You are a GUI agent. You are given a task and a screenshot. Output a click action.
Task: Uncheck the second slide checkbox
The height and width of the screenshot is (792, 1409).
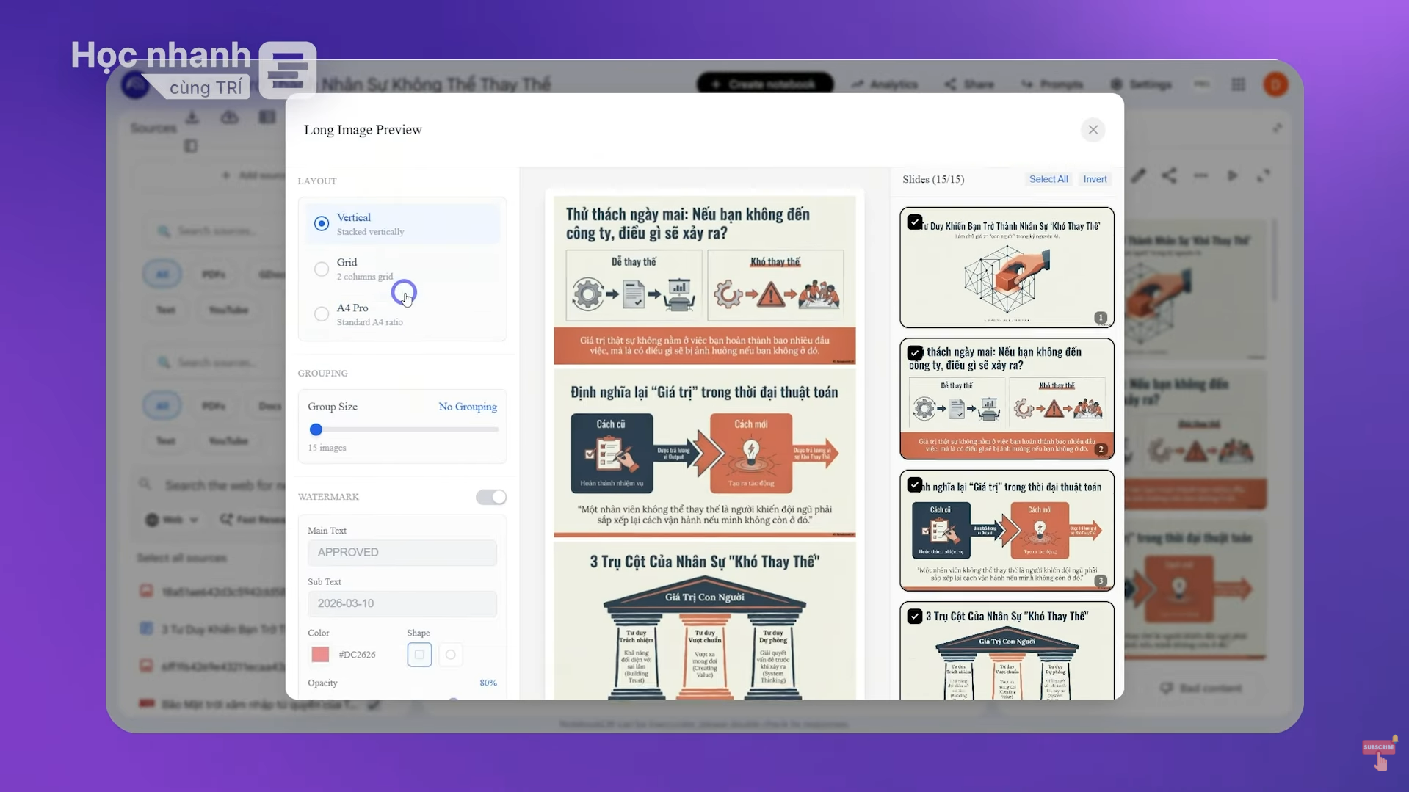click(x=915, y=353)
